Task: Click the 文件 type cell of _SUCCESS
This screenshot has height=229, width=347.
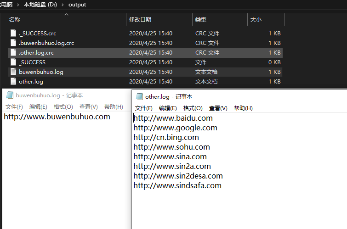Action: coord(200,62)
